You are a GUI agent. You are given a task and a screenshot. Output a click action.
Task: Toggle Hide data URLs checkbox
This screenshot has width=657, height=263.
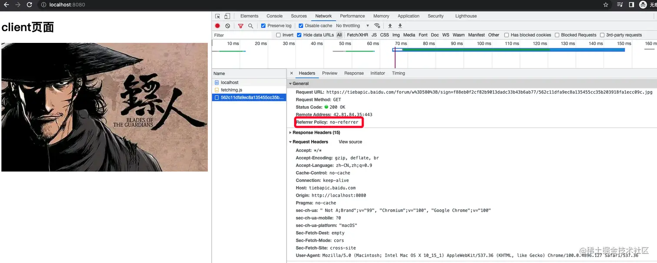pos(299,35)
